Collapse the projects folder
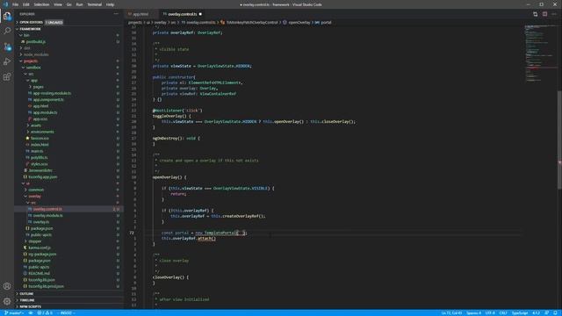The image size is (562, 316). (x=31, y=61)
